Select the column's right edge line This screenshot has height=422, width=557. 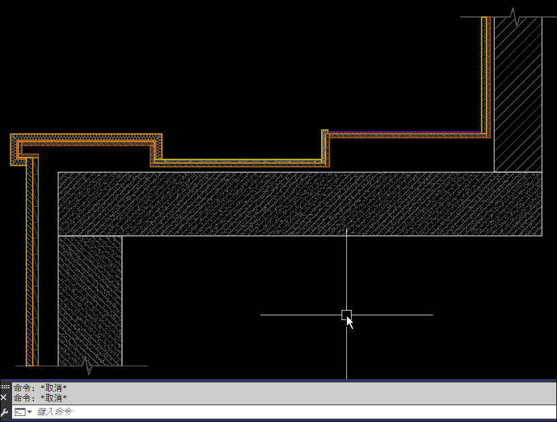coord(122,301)
